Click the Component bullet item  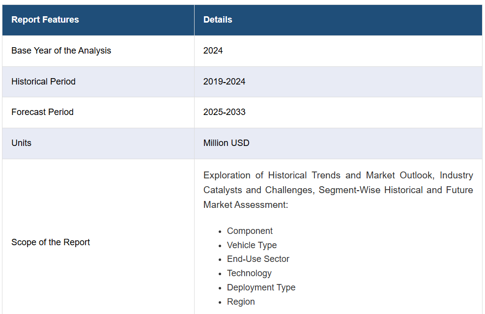(250, 231)
